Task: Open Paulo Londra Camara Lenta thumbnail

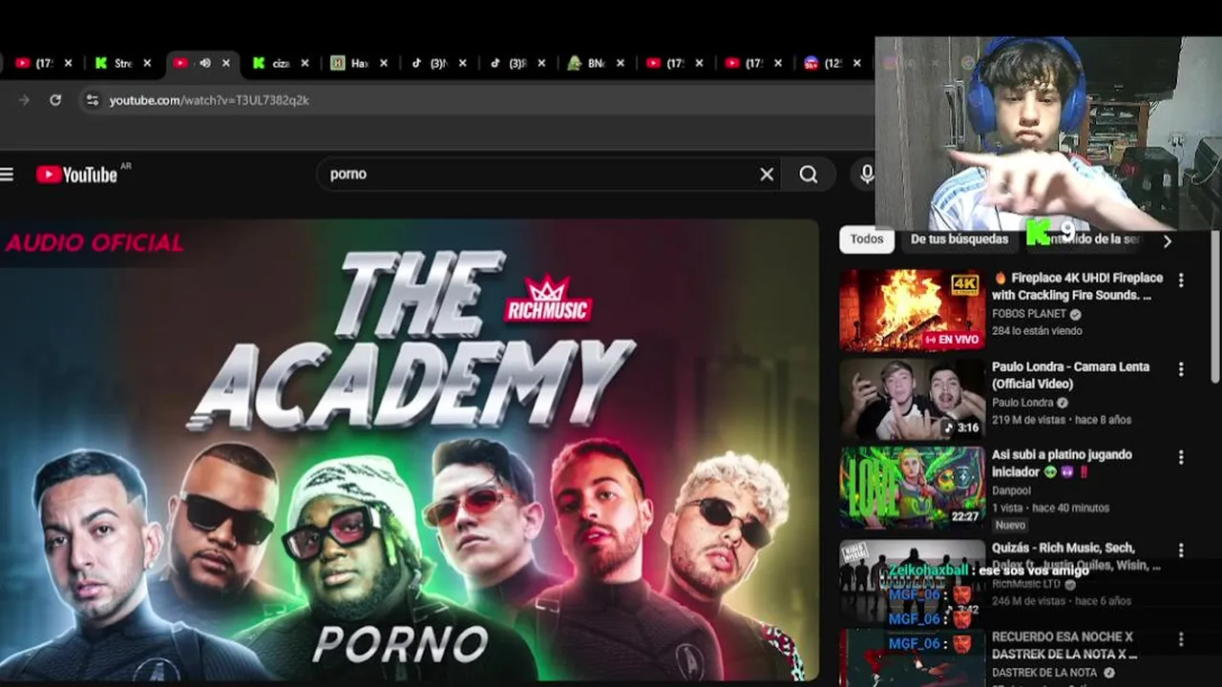Action: tap(912, 399)
